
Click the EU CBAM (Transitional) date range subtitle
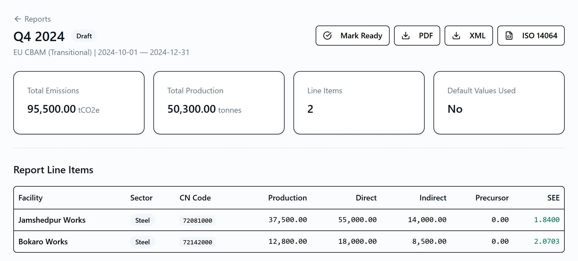click(101, 52)
